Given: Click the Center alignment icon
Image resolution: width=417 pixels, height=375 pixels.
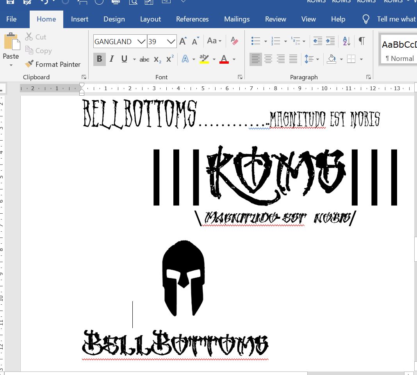Looking at the screenshot, I should [x=268, y=59].
